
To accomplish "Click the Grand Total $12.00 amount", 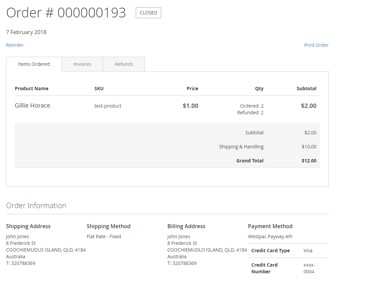I will pyautogui.click(x=309, y=161).
